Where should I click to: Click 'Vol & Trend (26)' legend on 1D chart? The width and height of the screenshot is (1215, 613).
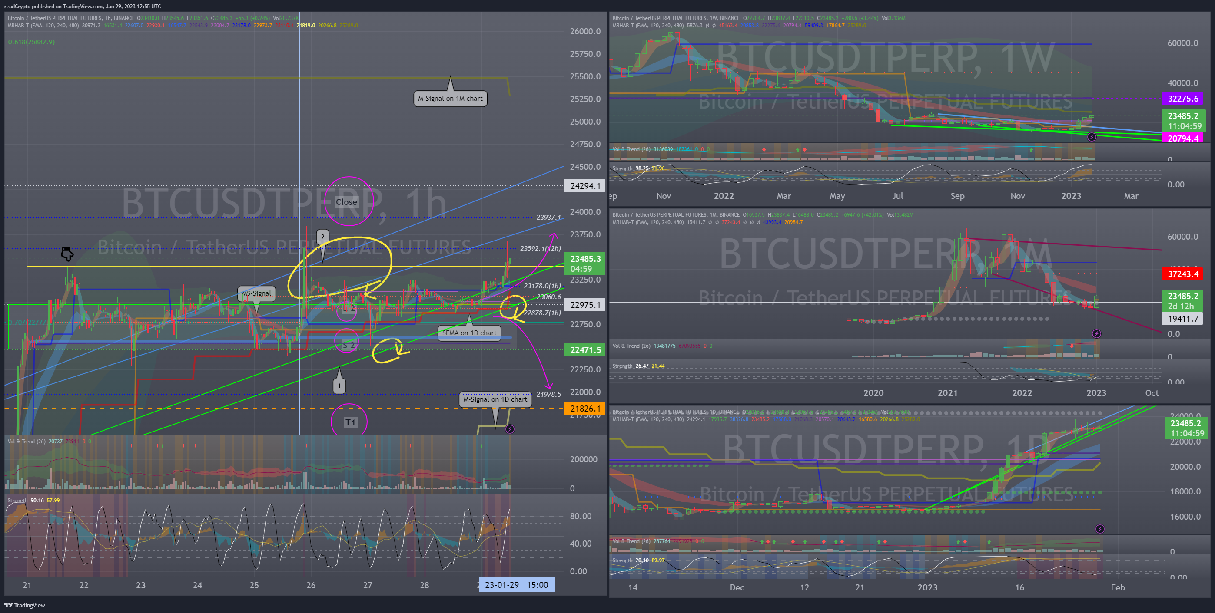click(x=631, y=541)
